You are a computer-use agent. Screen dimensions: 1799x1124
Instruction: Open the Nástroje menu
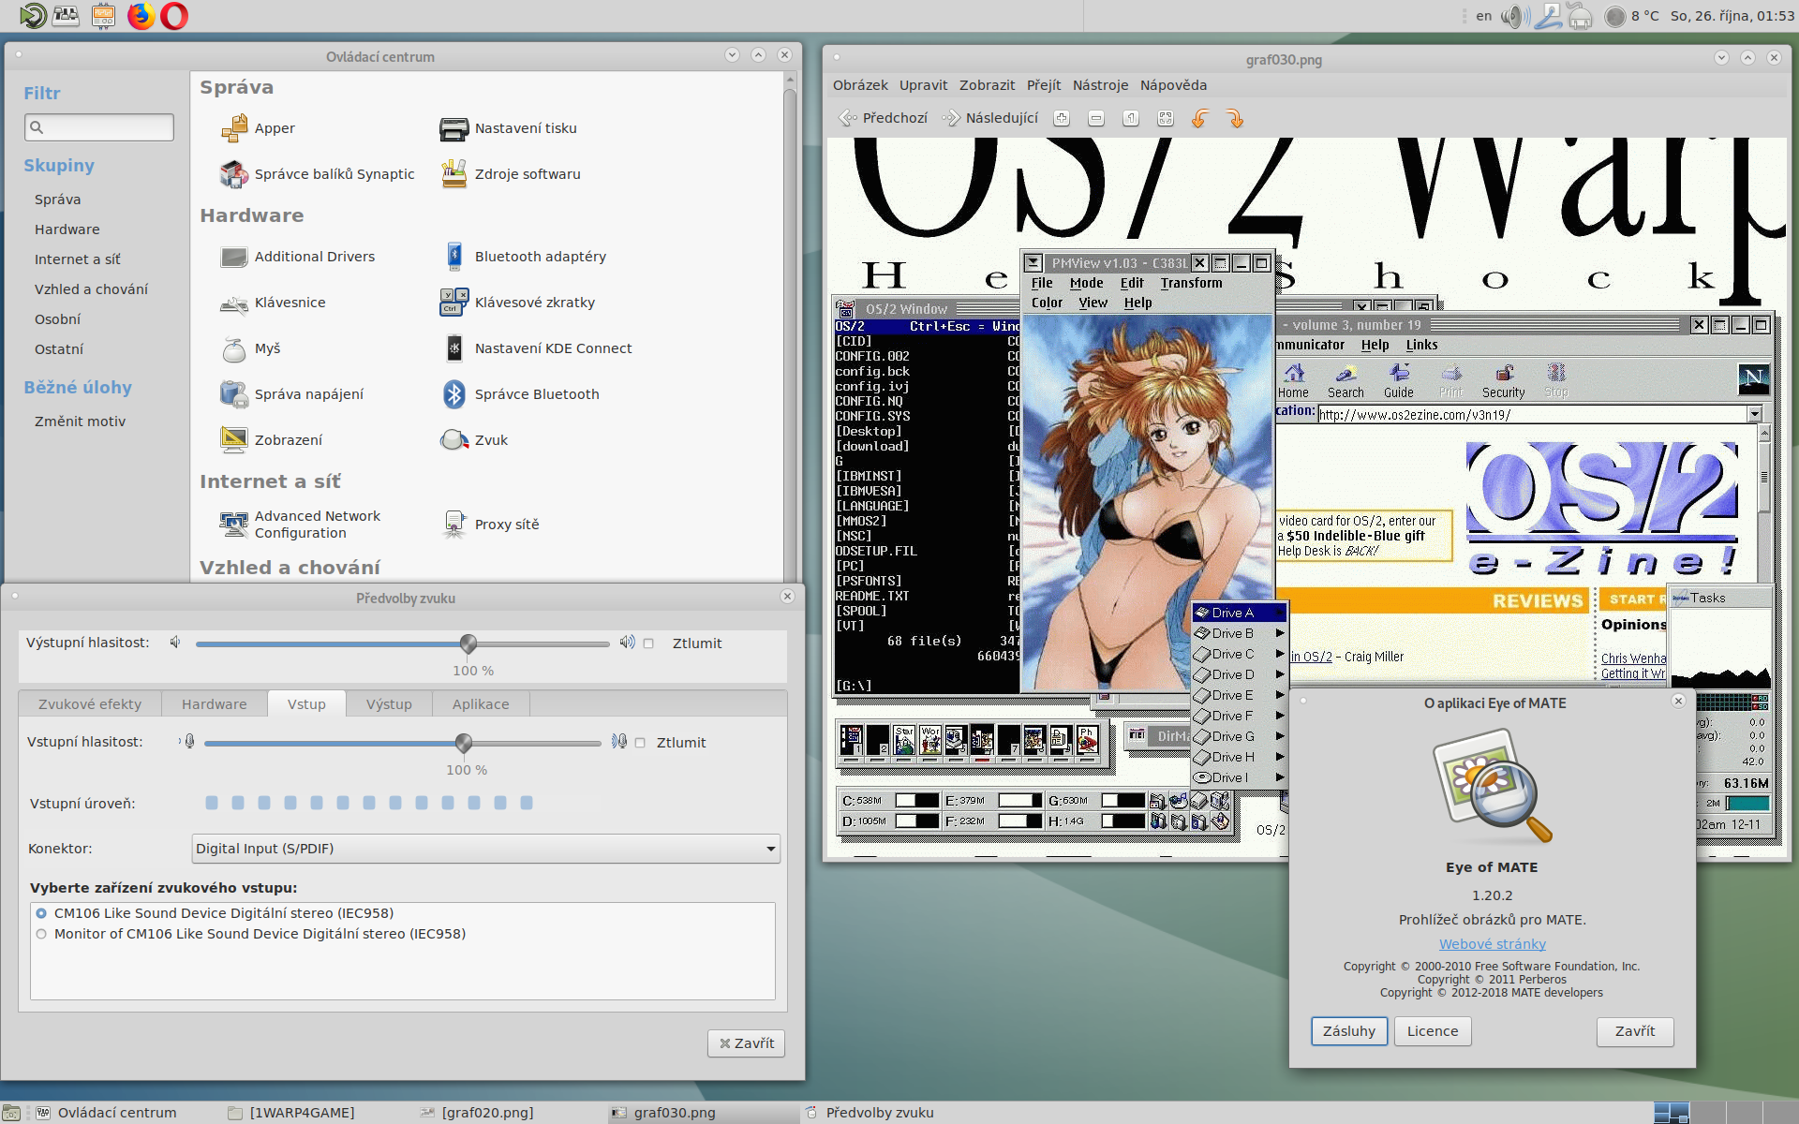tap(1100, 85)
